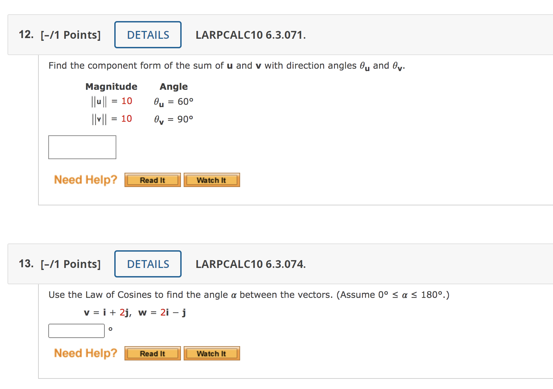Click the points indicator for question 13
Image resolution: width=553 pixels, height=389 pixels.
tap(70, 264)
